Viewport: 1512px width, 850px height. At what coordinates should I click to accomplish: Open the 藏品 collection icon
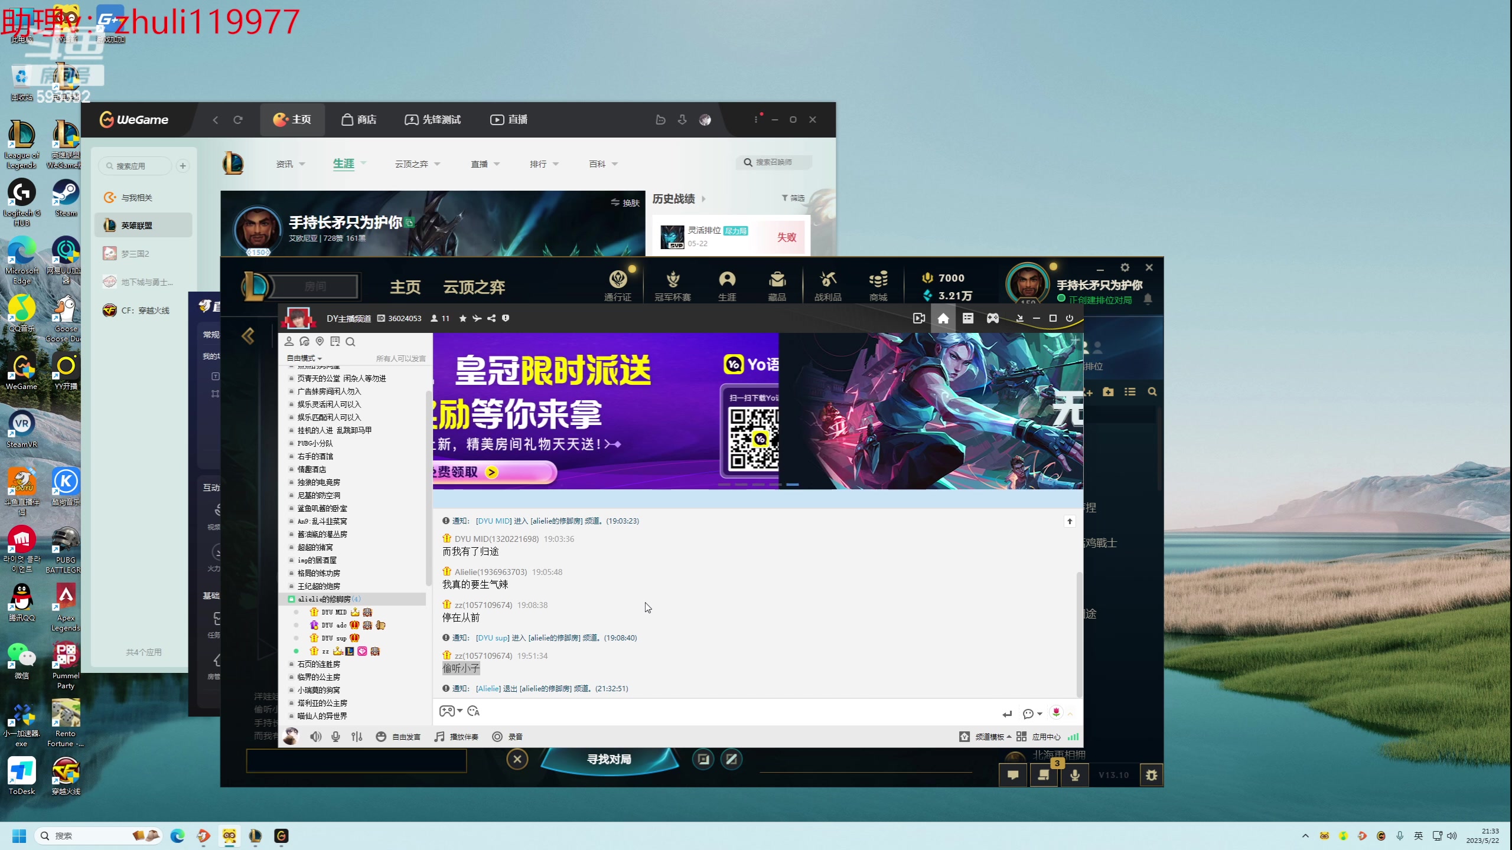click(777, 285)
